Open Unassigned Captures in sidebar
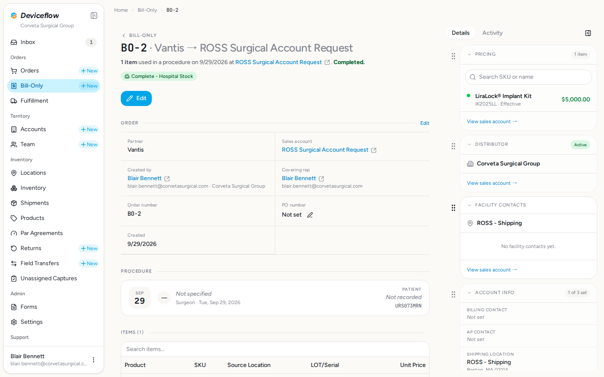The width and height of the screenshot is (604, 377). point(54,279)
